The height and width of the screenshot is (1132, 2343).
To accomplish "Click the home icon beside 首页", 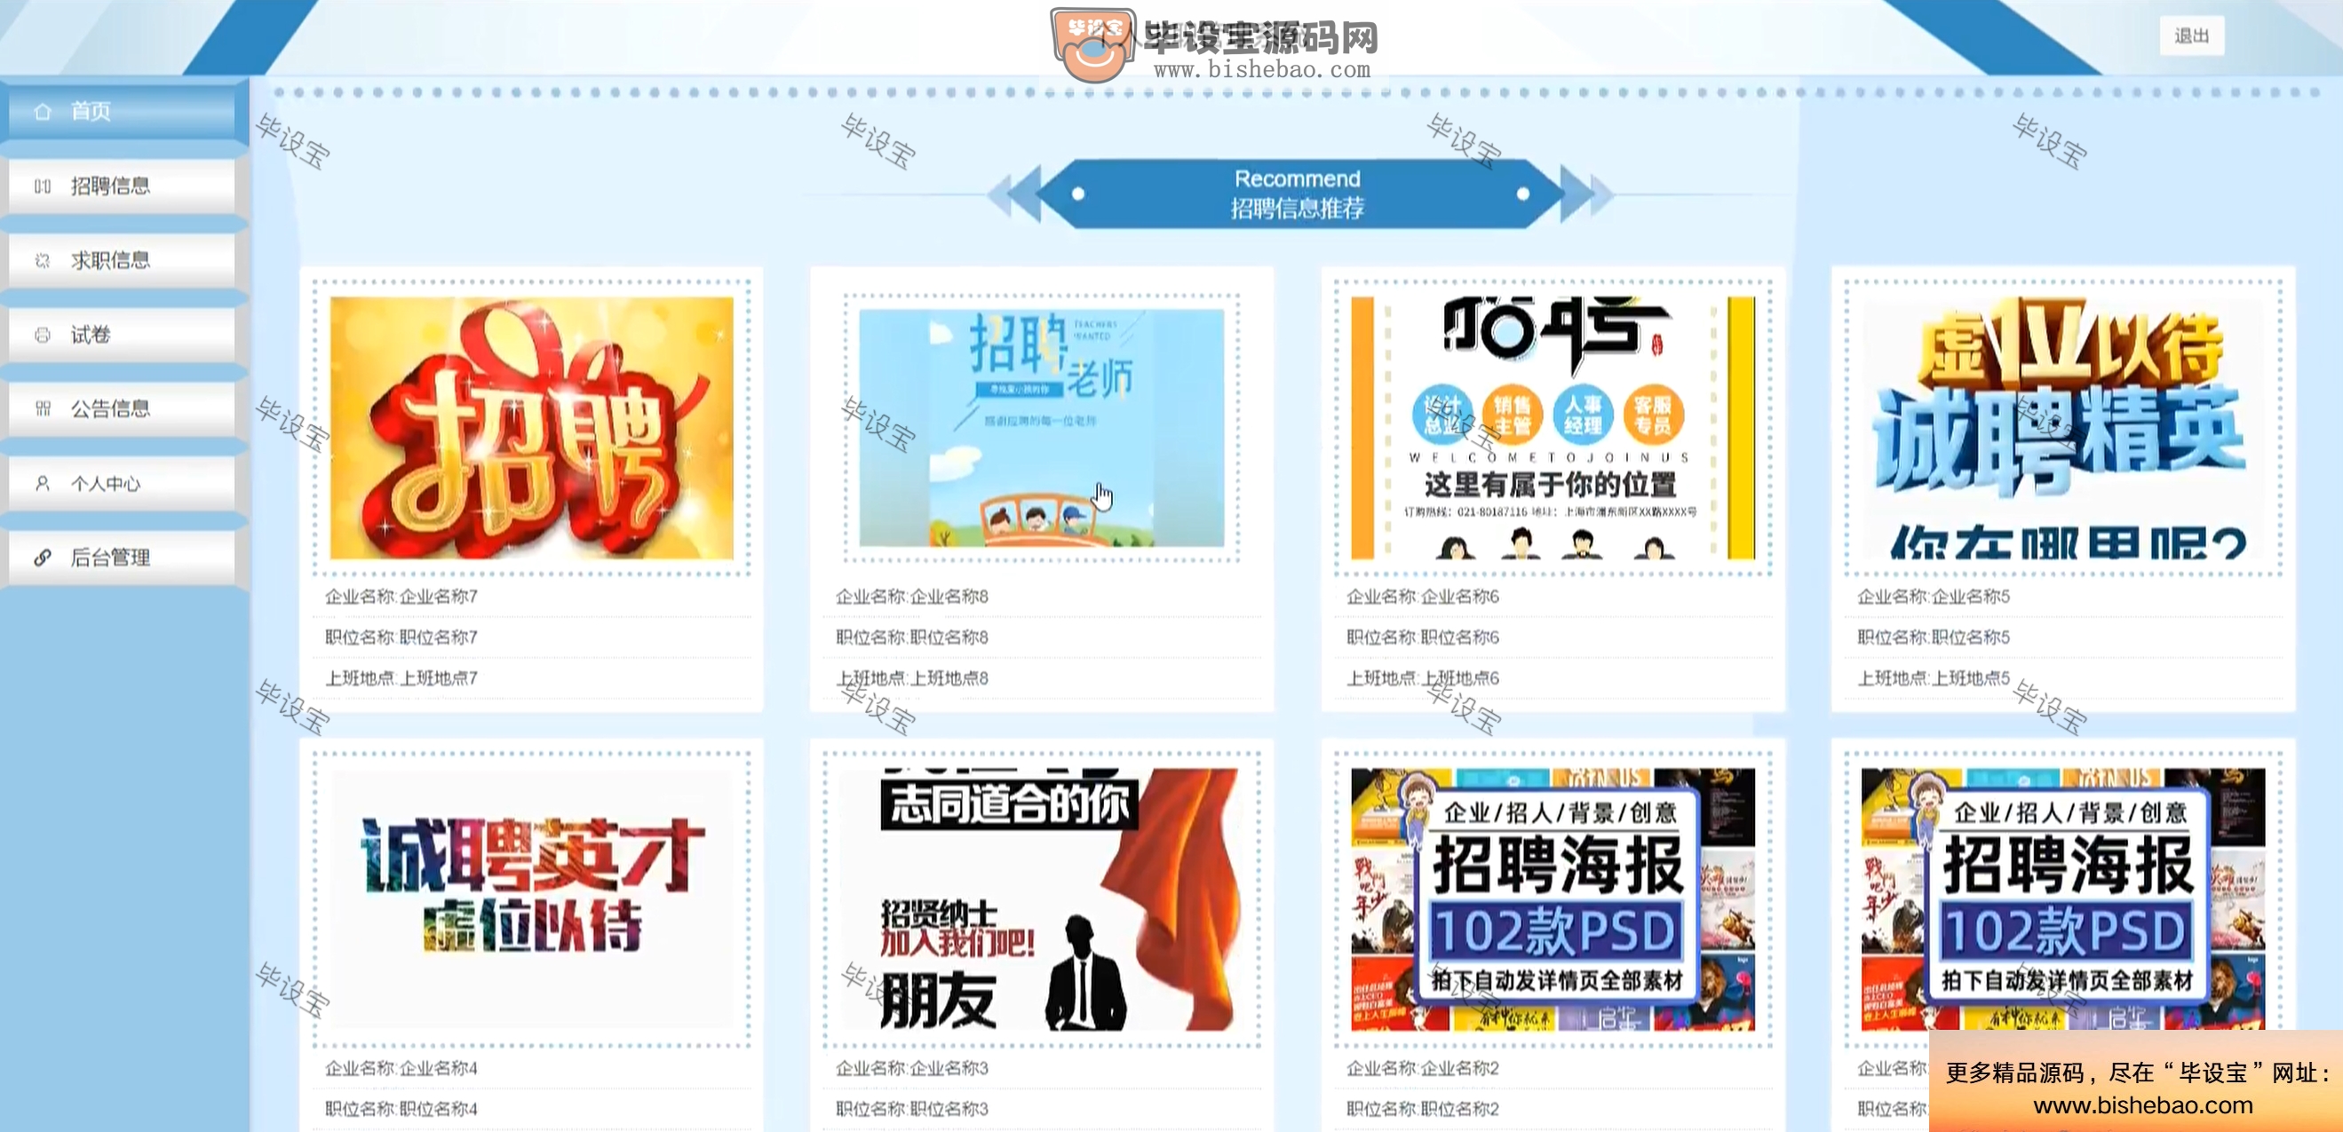I will point(42,111).
